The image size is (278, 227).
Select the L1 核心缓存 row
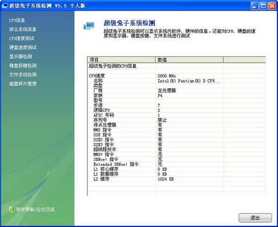click(177, 169)
